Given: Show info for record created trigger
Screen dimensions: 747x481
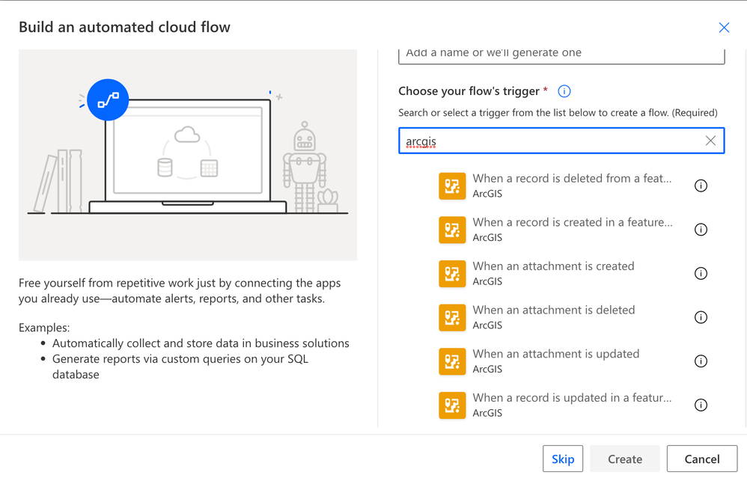Looking at the screenshot, I should pyautogui.click(x=701, y=230).
